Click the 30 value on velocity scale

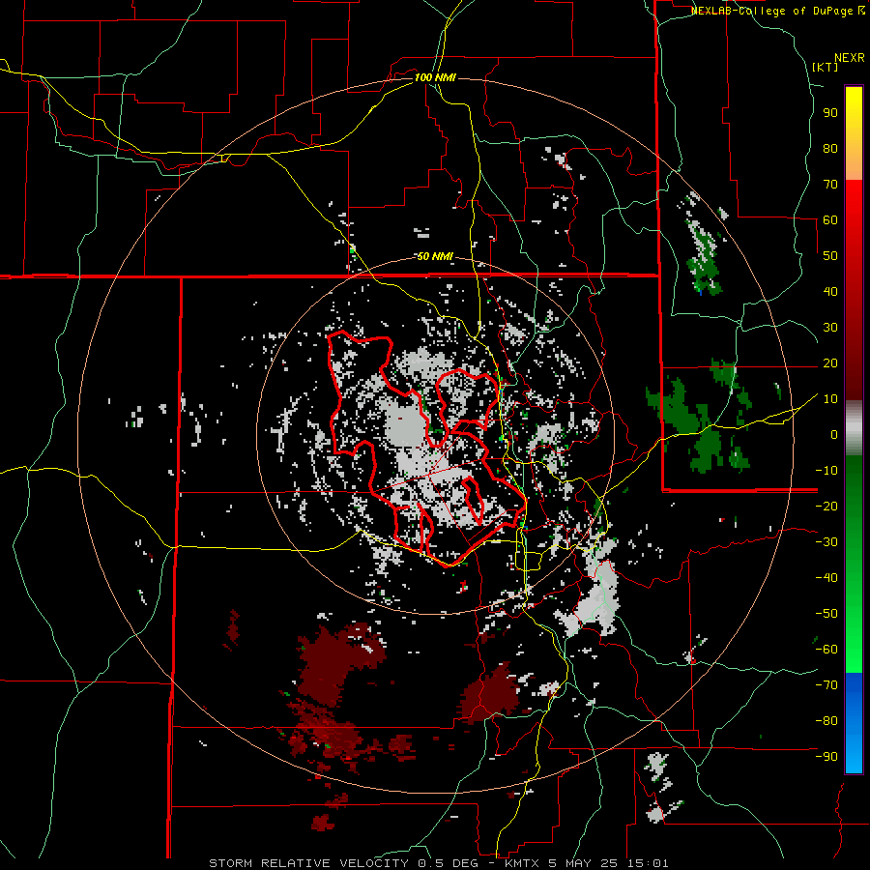(830, 328)
